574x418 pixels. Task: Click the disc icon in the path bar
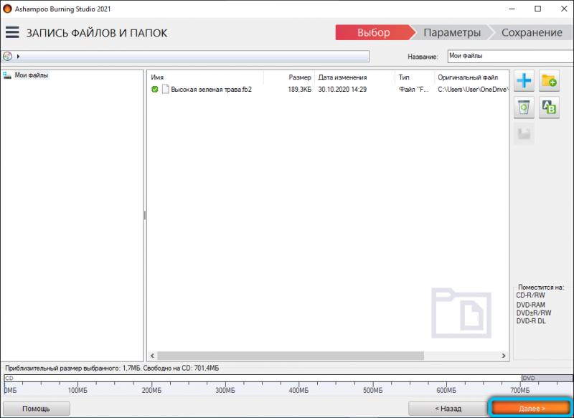pos(8,57)
